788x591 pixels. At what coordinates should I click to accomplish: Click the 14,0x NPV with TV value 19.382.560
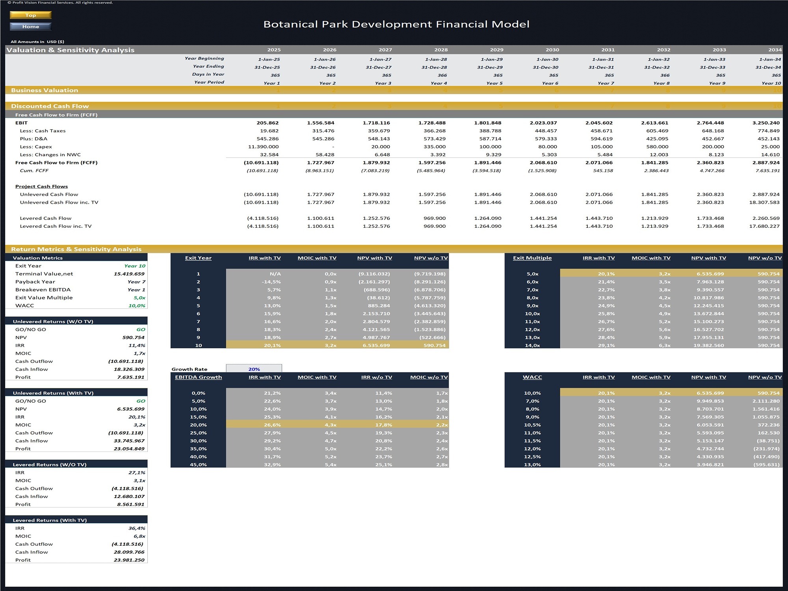(x=710, y=345)
